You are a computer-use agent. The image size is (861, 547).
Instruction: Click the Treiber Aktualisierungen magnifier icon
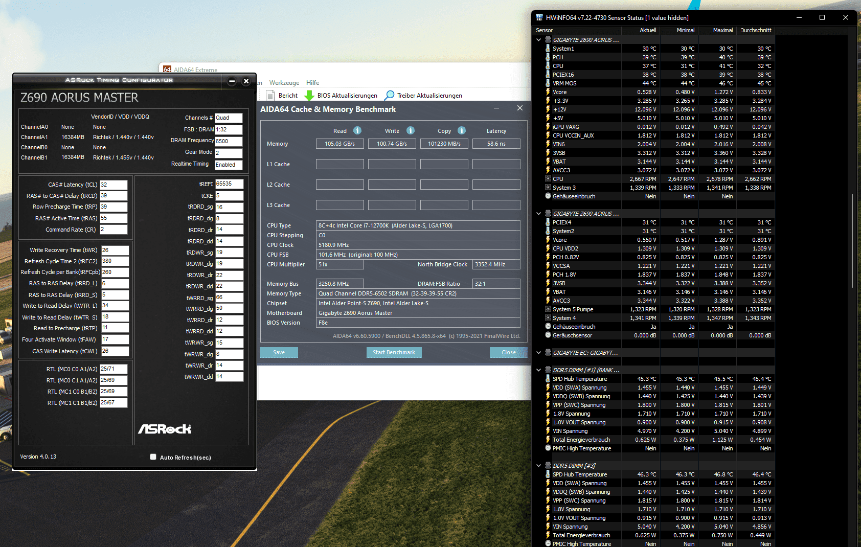(389, 96)
